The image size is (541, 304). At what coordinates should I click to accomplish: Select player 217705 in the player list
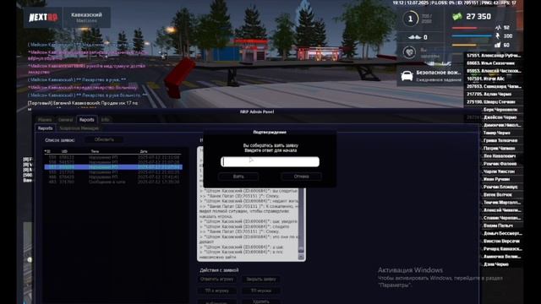tap(494, 94)
